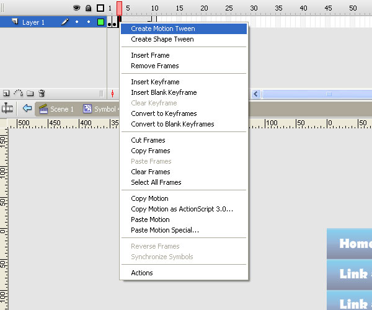The image size is (372, 310).
Task: Click the timeline show/hide icon left of the back arrow
Action: coord(7,108)
